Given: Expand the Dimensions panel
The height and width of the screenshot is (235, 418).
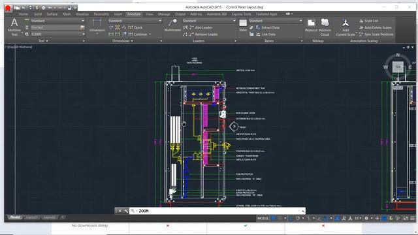Looking at the screenshot, I should coord(123,40).
